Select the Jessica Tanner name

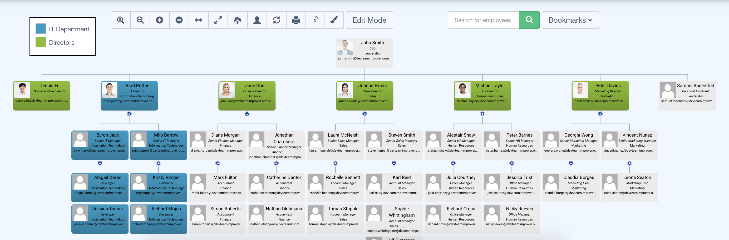coord(107,209)
